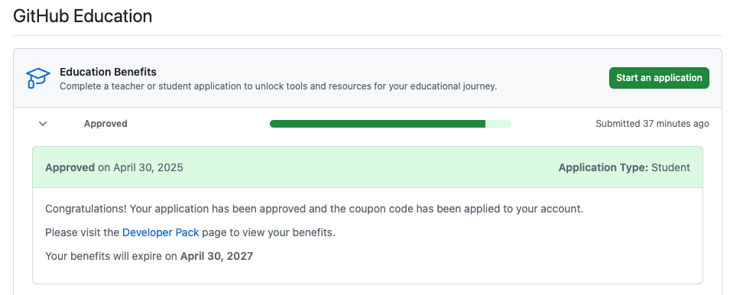Click the Approved status label

[x=105, y=124]
